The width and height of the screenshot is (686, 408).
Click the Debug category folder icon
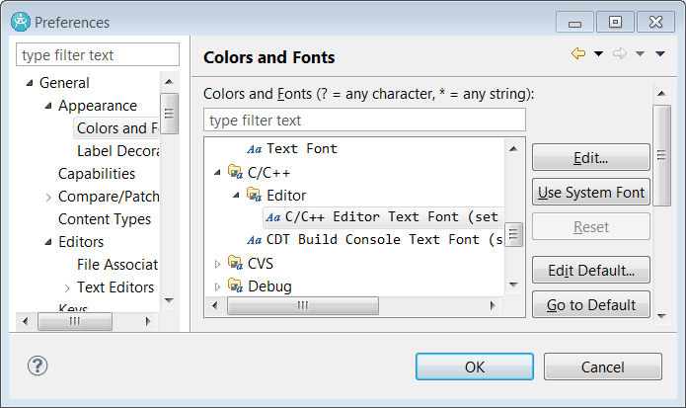click(x=235, y=286)
